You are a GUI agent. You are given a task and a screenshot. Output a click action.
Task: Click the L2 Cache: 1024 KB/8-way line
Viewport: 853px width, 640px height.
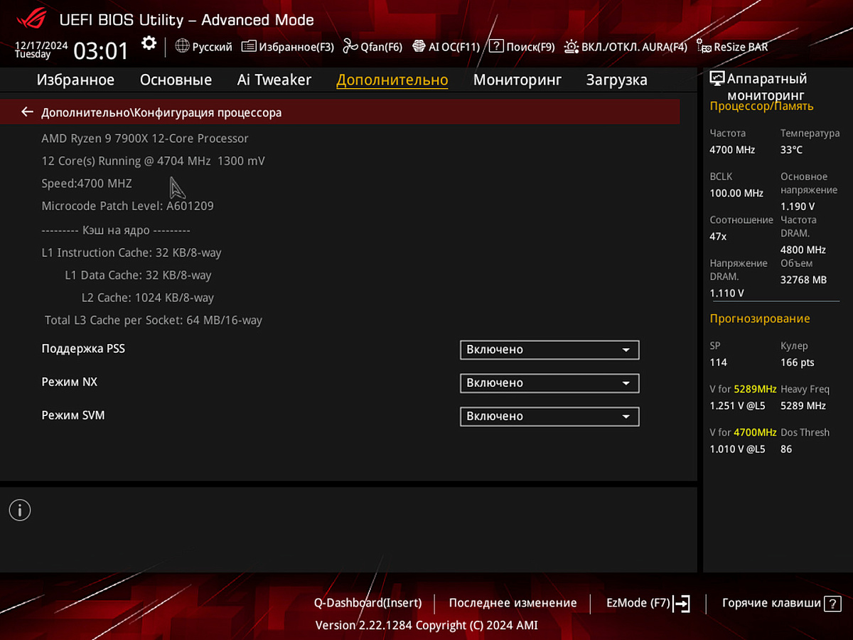tap(148, 297)
